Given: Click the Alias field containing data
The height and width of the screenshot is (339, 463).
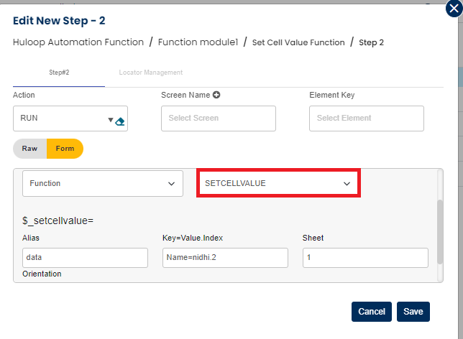Looking at the screenshot, I should point(85,257).
